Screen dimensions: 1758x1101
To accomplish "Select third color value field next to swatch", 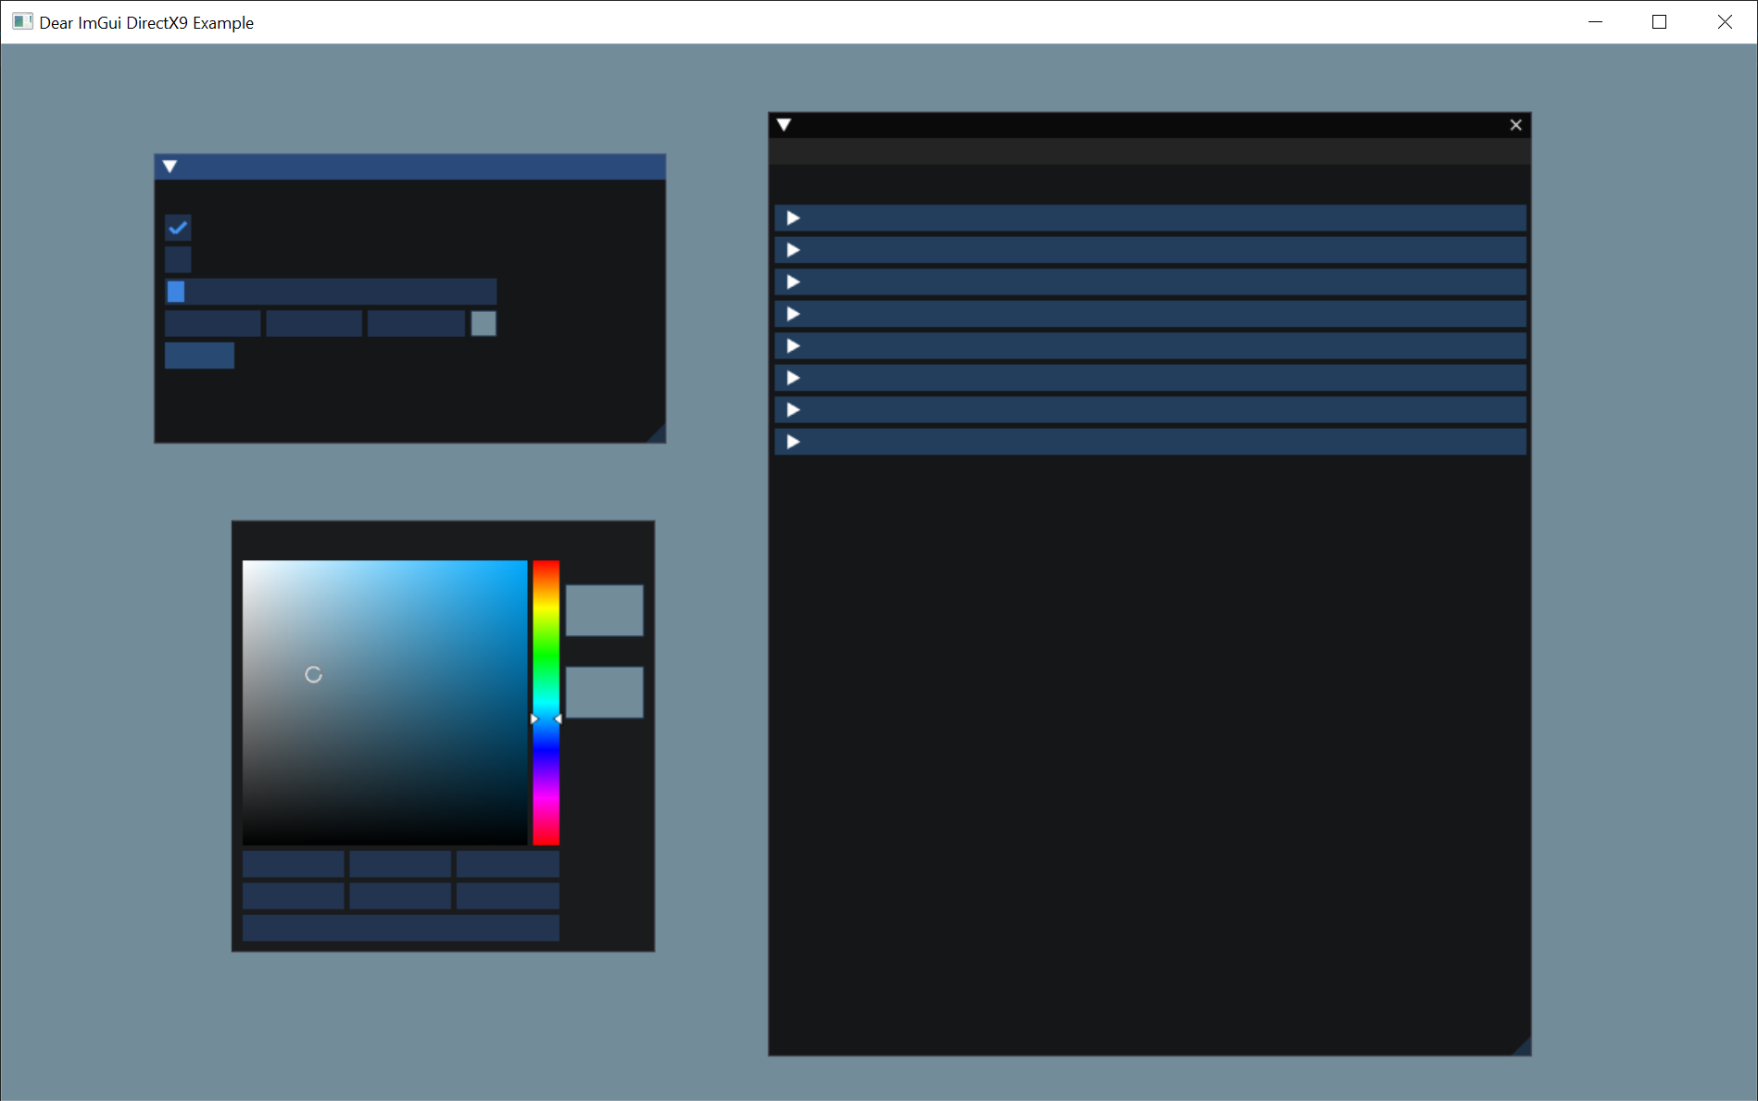I will click(x=416, y=323).
